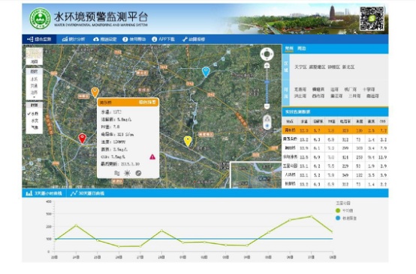This screenshot has height=274, width=416.
Task: Toggle the 气象 layer option
Action: click(35, 127)
